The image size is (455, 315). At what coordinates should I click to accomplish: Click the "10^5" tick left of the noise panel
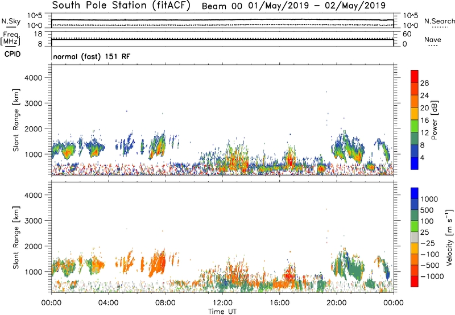(x=35, y=16)
